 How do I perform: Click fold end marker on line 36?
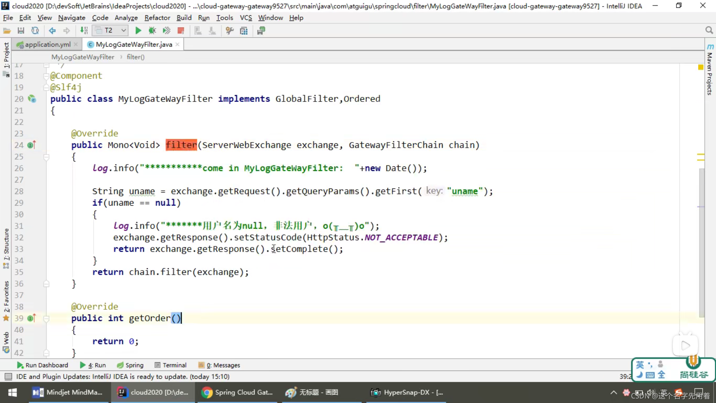(x=46, y=284)
